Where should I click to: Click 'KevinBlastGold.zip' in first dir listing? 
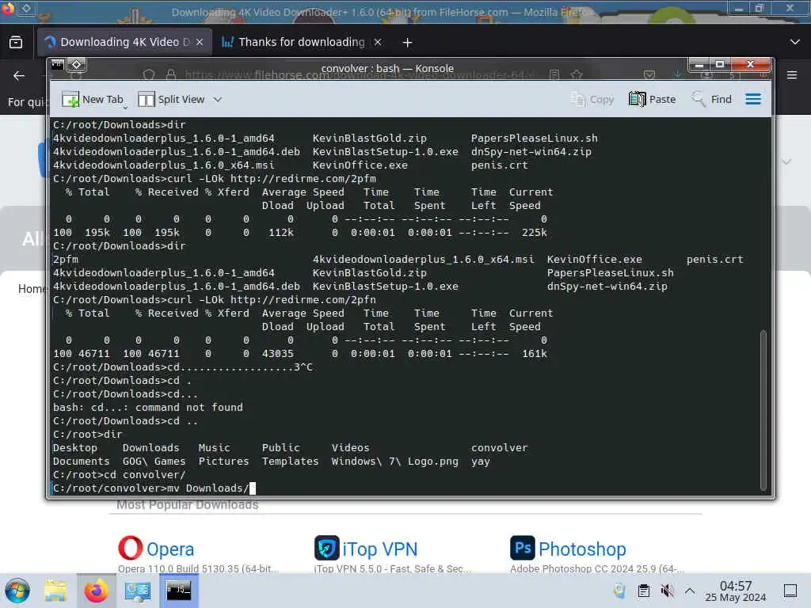pyautogui.click(x=369, y=138)
